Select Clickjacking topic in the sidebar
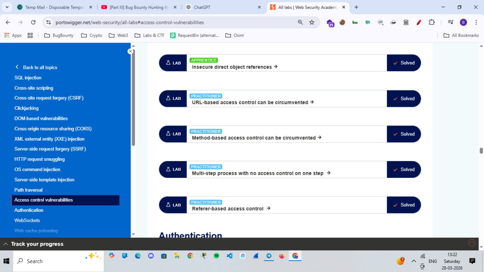 coord(26,108)
